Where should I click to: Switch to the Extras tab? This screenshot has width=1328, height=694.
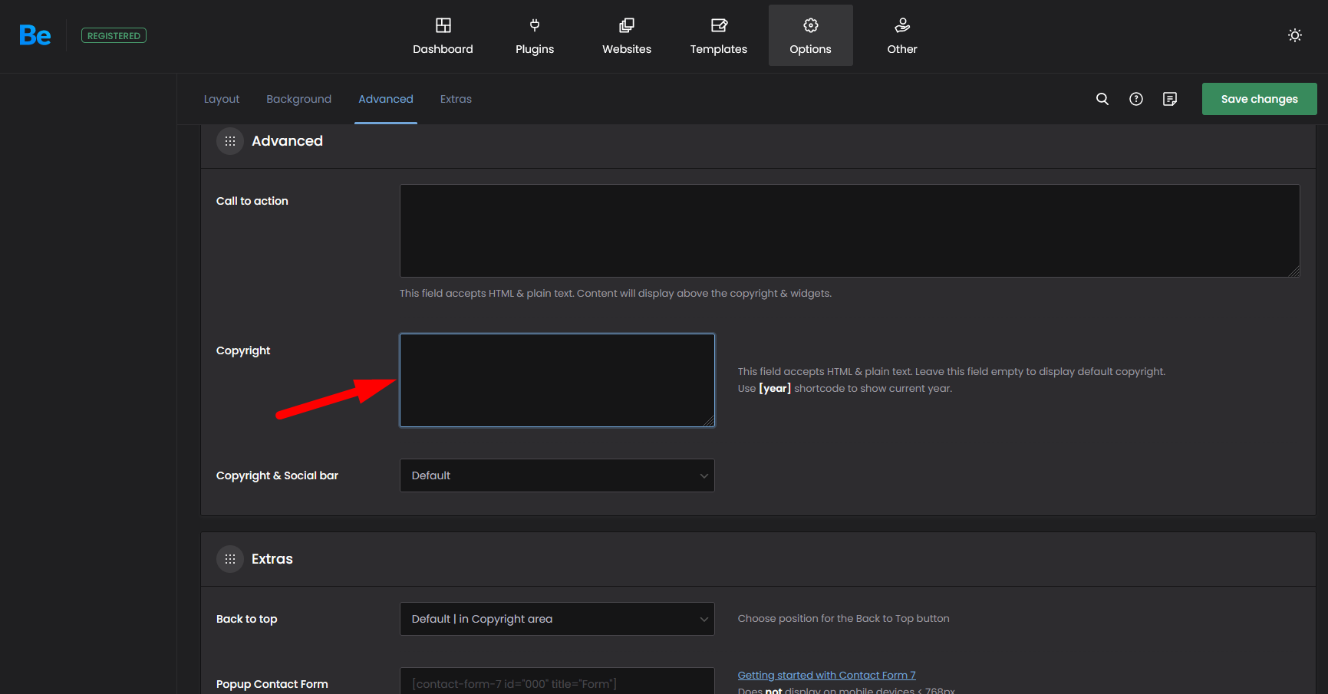(456, 99)
